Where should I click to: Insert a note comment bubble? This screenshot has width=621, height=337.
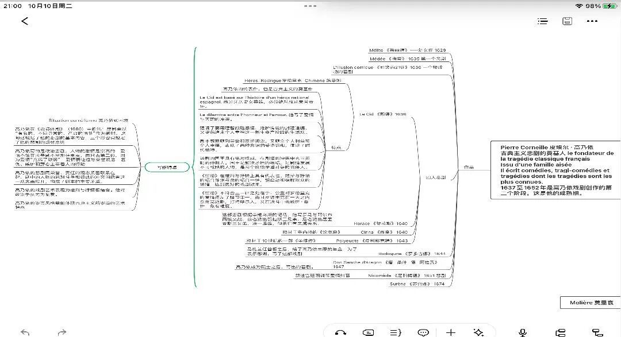click(423, 332)
